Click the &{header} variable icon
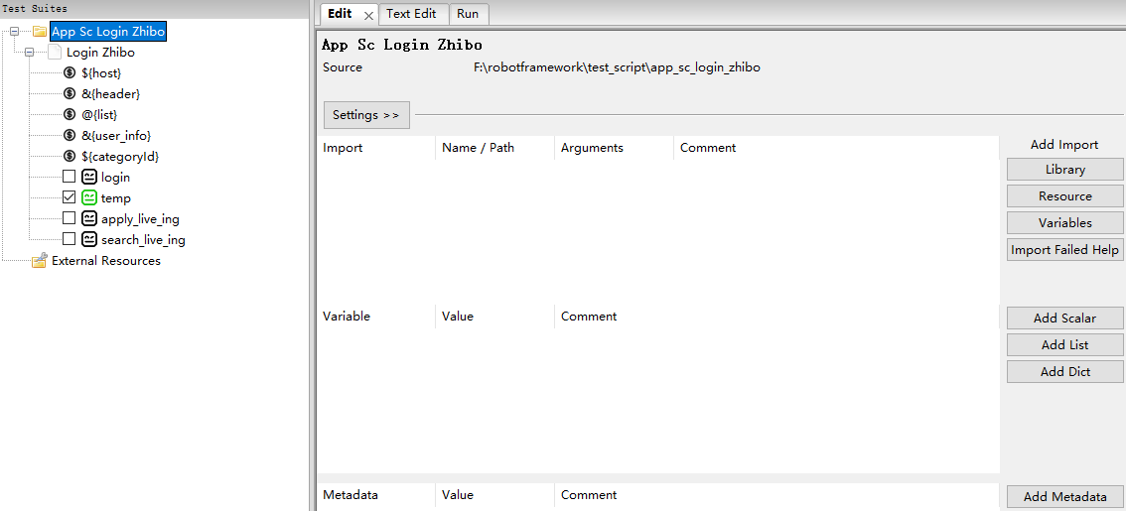Viewport: 1126px width, 511px height. pos(70,93)
